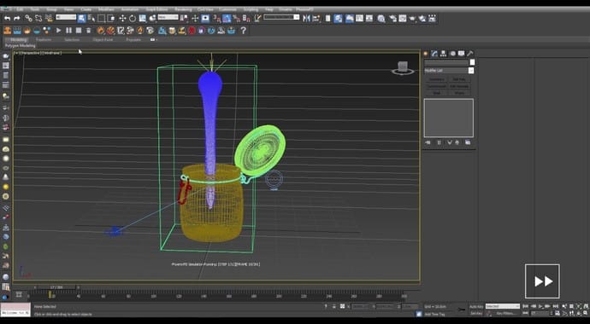Open the Selected key mode dropdown
Screen dimensions: 590x324
click(503, 306)
